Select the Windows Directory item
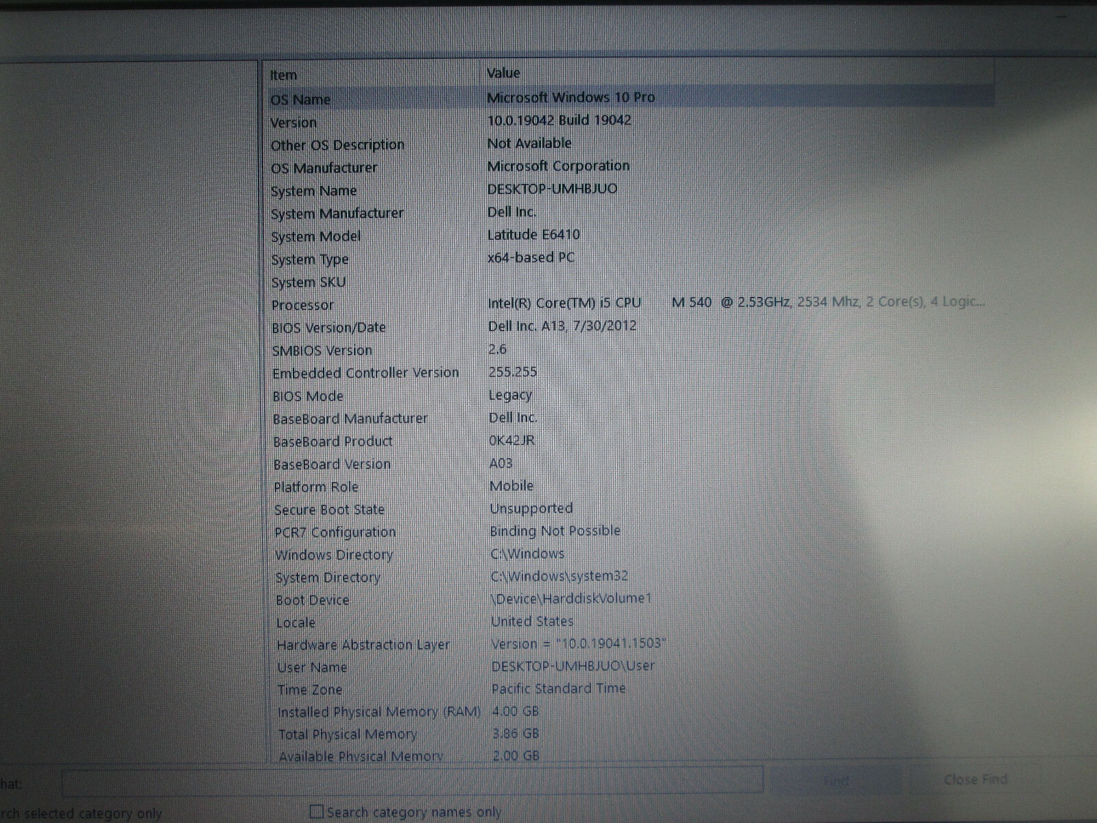1097x823 pixels. click(334, 555)
